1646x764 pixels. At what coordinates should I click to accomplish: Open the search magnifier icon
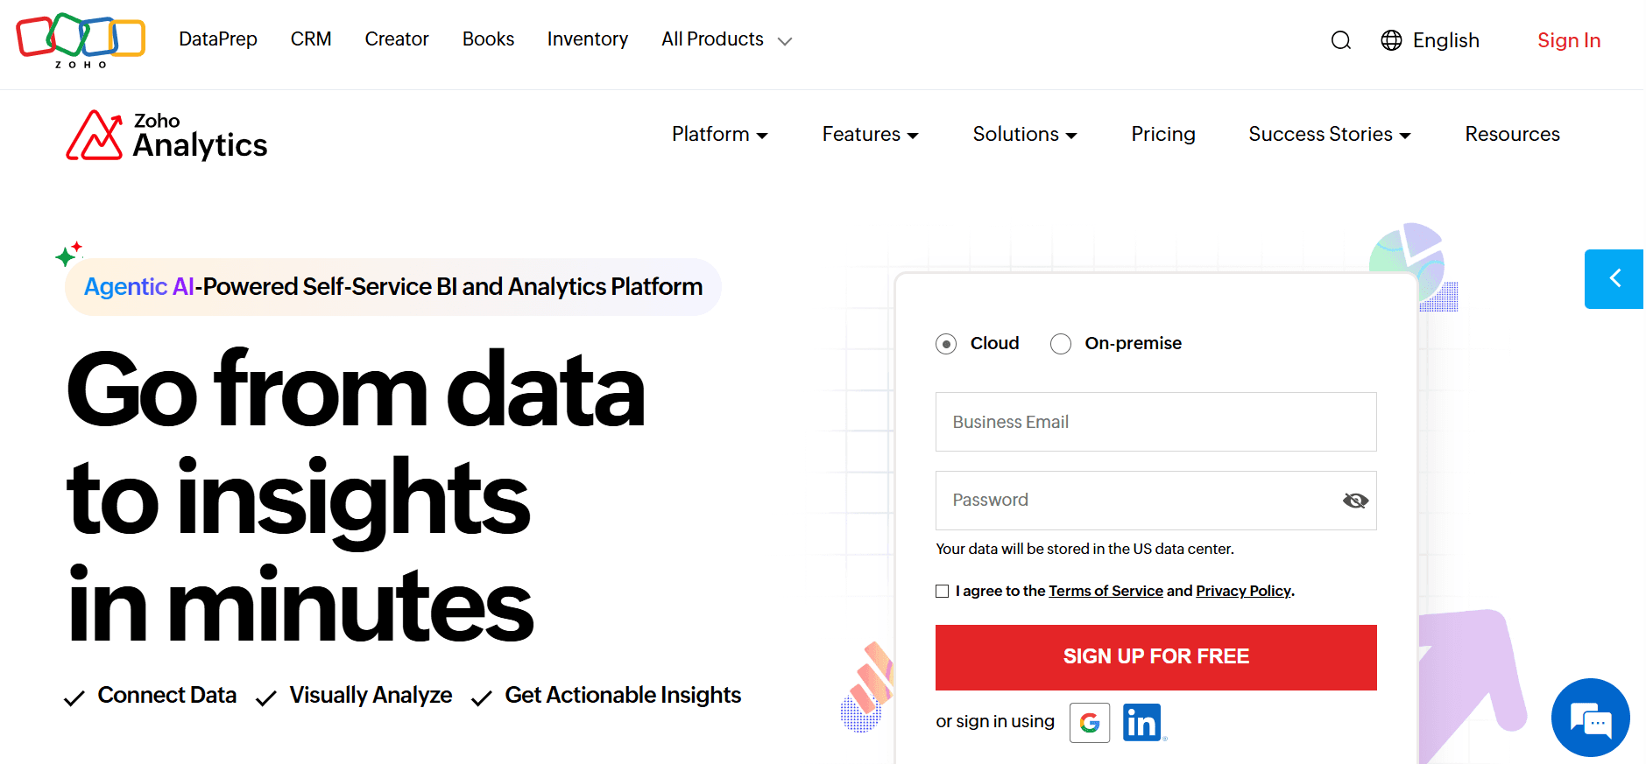point(1340,40)
